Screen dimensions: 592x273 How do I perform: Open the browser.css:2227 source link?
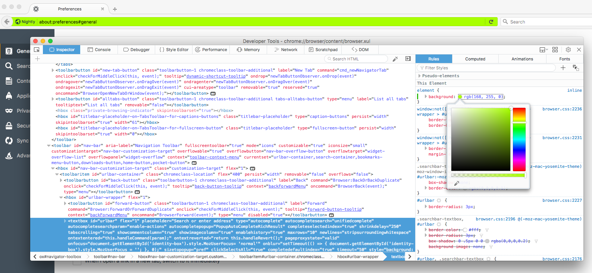tap(562, 200)
